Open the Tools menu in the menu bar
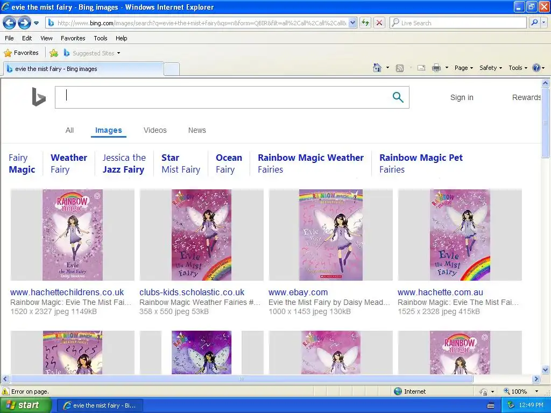The width and height of the screenshot is (551, 413). [101, 38]
